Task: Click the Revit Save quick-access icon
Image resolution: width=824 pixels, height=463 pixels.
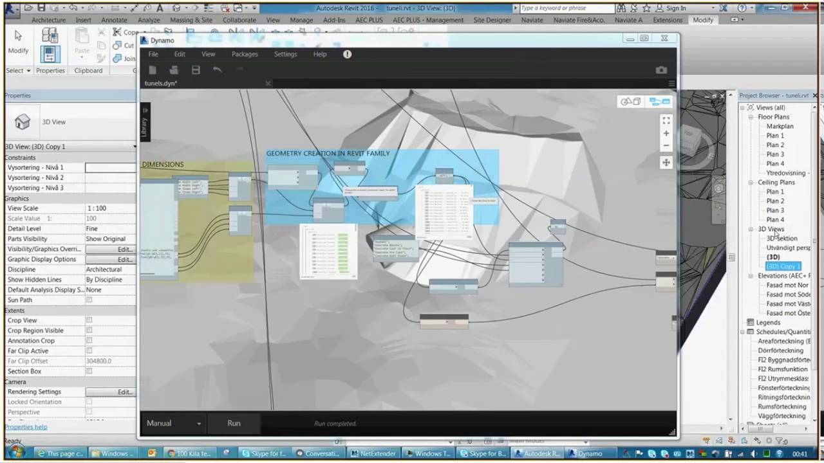Action: [41, 8]
